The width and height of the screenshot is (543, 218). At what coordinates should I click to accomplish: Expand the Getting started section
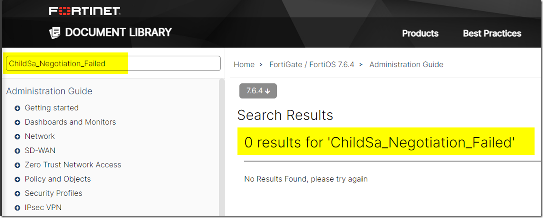(17, 108)
